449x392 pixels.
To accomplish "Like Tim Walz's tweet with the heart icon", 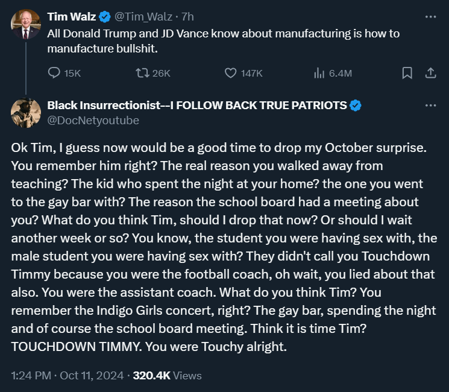I will click(x=230, y=73).
